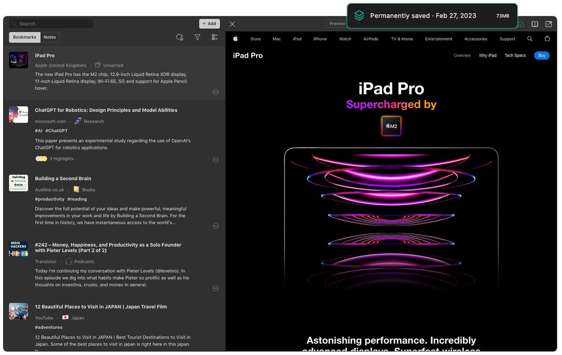This screenshot has width=562, height=355.
Task: Show more options for Building a Second Brain
Action: [x=216, y=226]
